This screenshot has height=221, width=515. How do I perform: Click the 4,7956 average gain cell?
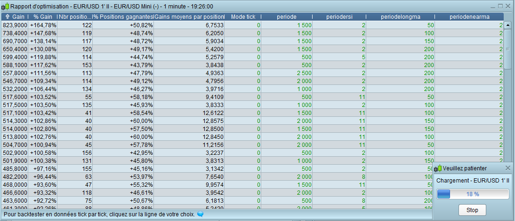[190, 81]
